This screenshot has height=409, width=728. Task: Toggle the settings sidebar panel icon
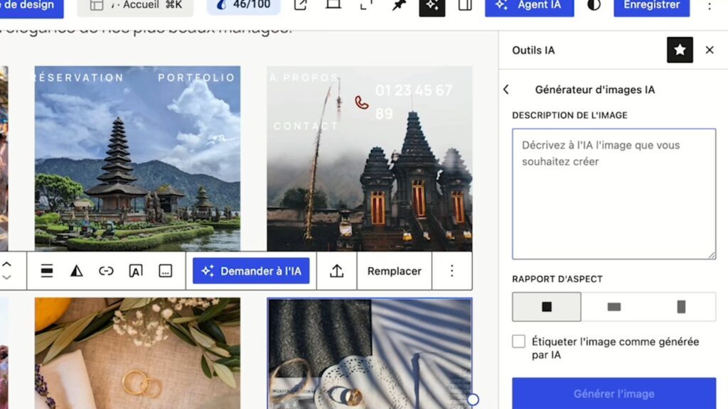point(465,5)
